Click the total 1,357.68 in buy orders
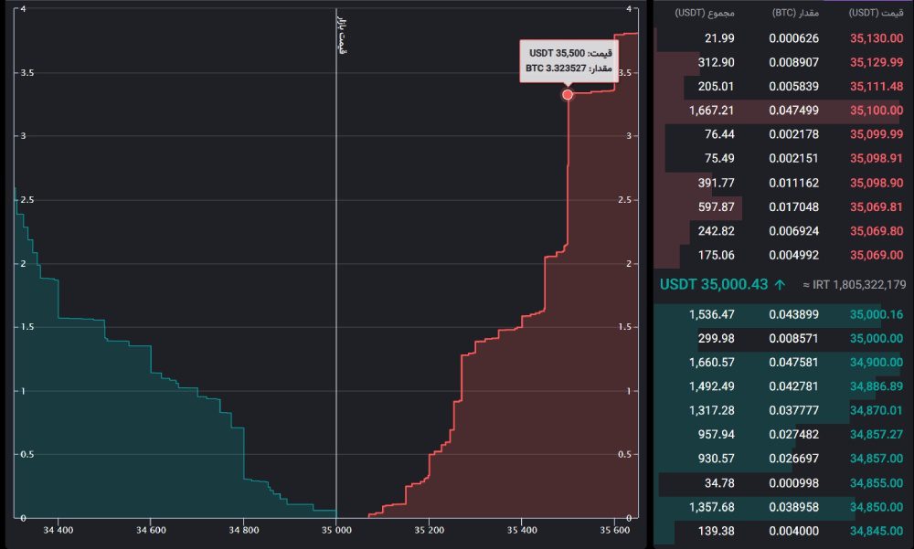 [701, 507]
